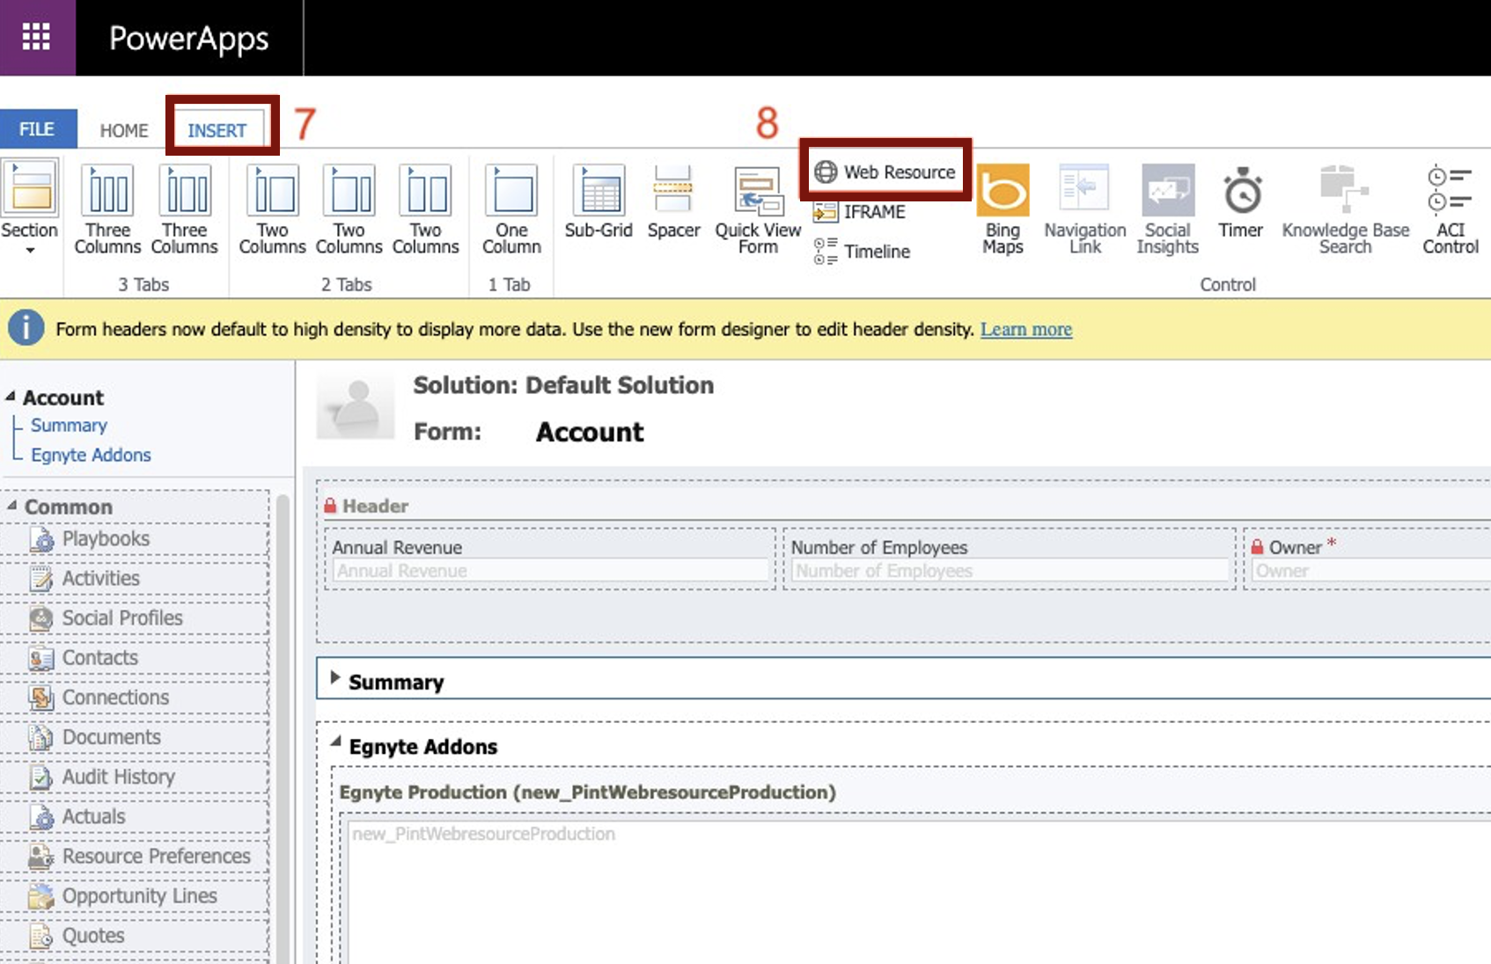Open the PowerApps app launcher waffle

click(36, 37)
